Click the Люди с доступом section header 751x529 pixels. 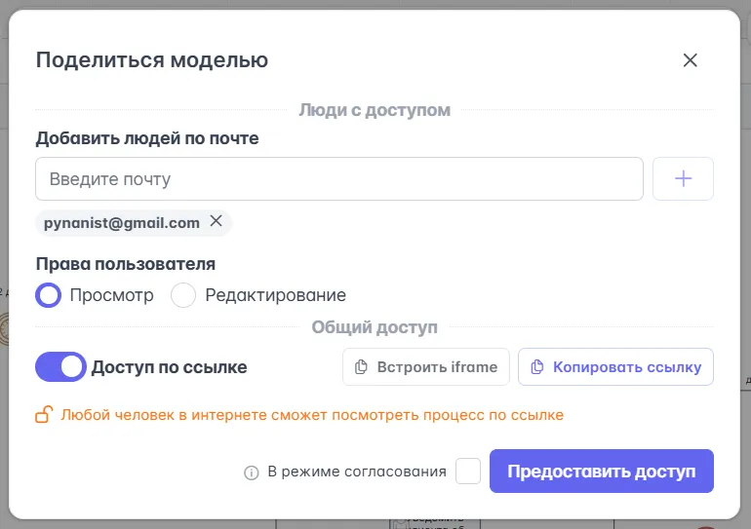click(x=375, y=110)
